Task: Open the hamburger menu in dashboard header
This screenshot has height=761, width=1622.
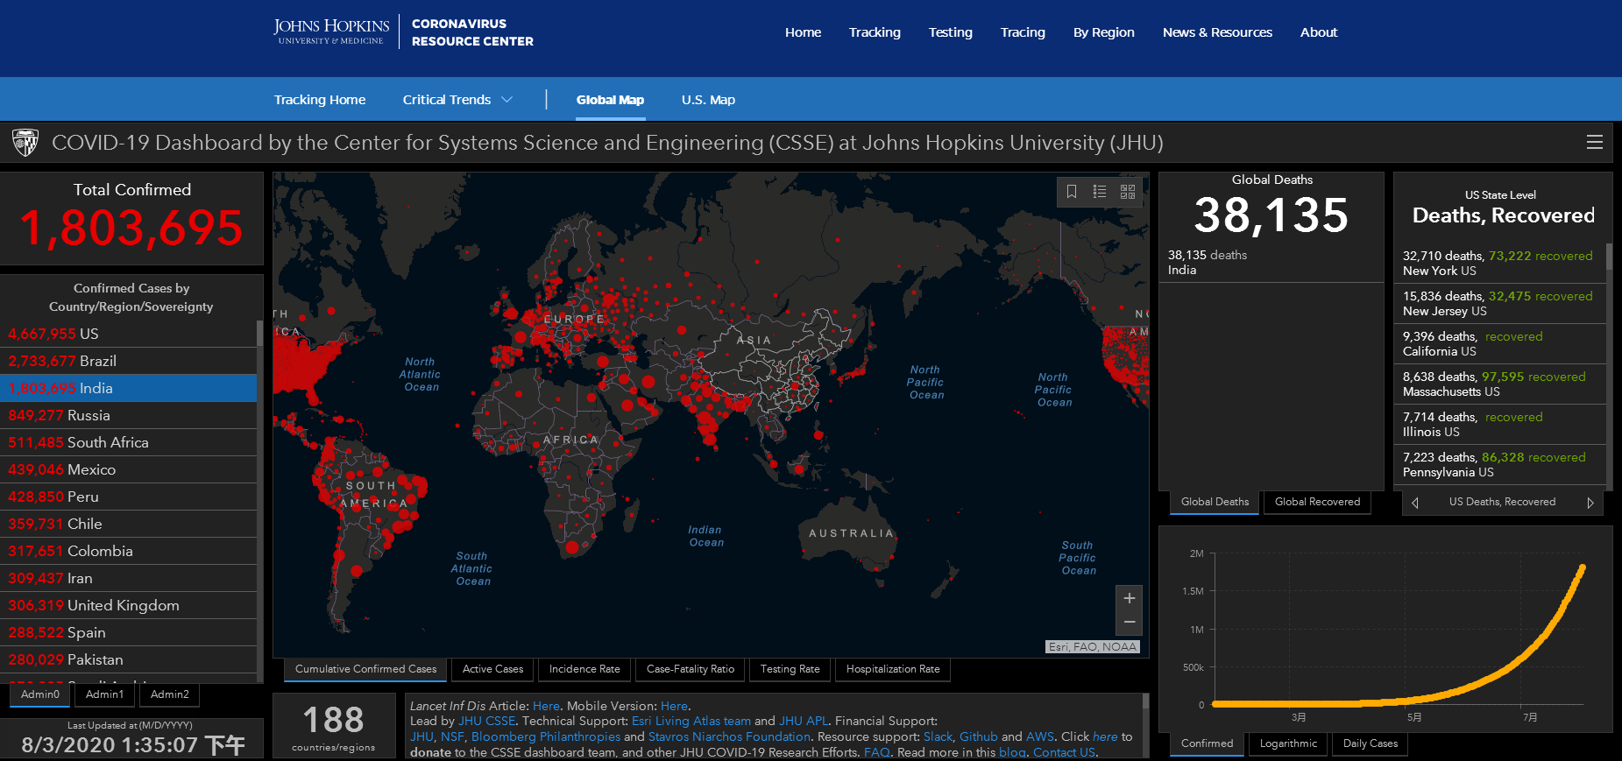Action: (x=1594, y=143)
